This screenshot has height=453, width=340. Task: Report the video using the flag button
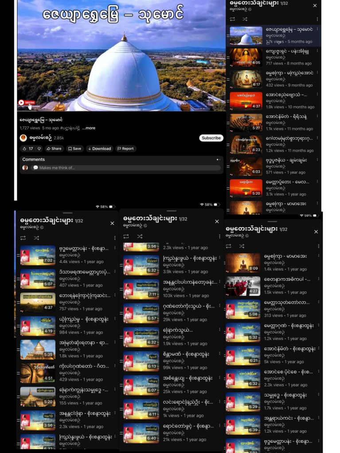125,149
